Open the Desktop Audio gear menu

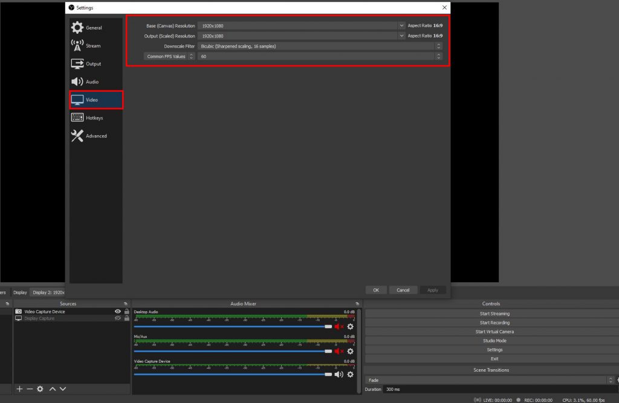[350, 326]
